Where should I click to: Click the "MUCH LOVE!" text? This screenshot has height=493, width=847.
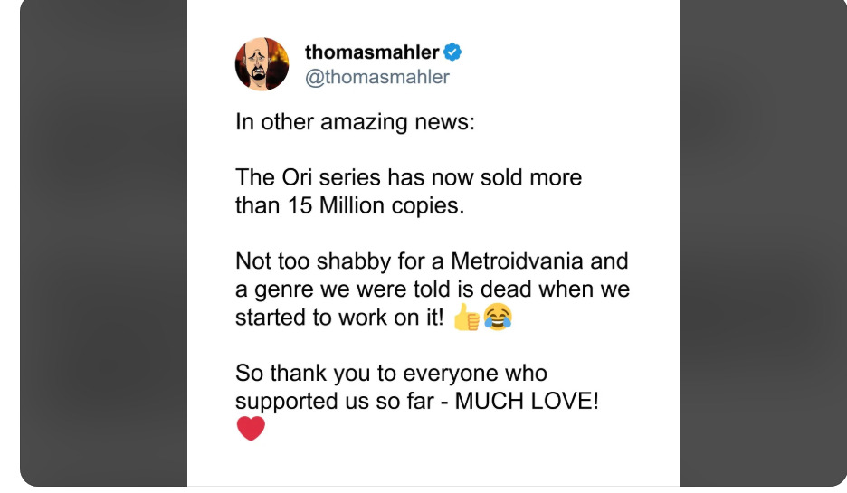(x=527, y=401)
